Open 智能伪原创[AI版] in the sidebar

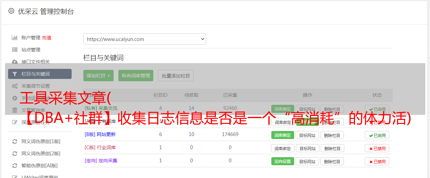40,166
